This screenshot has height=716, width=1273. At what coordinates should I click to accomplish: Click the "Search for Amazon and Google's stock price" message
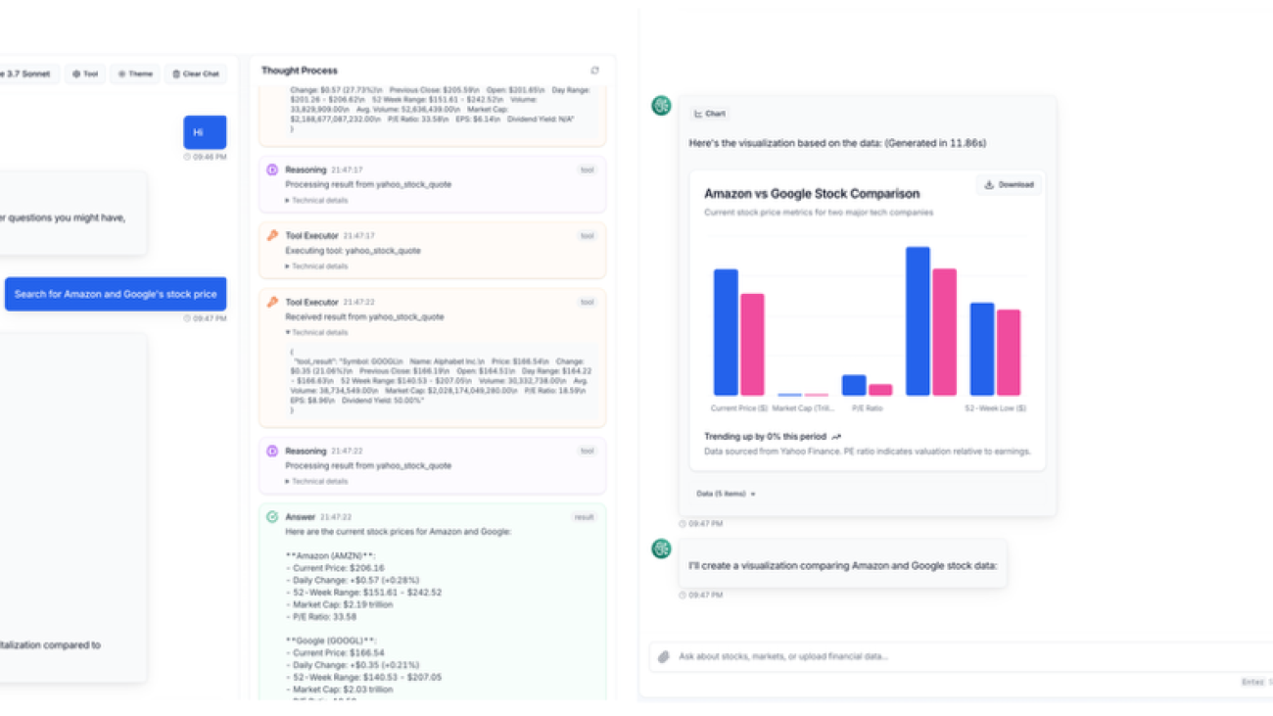(x=116, y=294)
